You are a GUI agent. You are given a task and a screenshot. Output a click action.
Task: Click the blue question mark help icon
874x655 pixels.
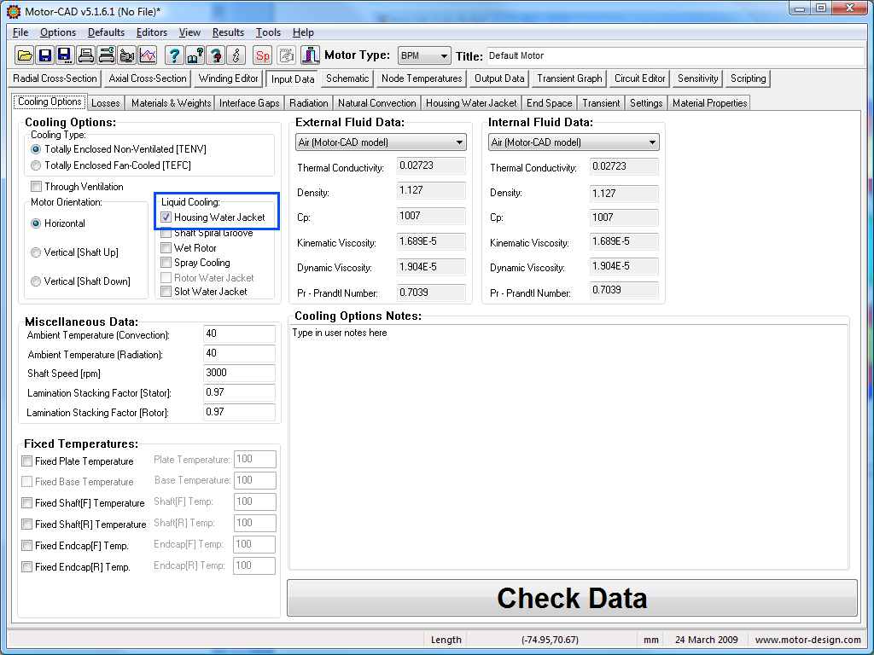click(x=174, y=55)
